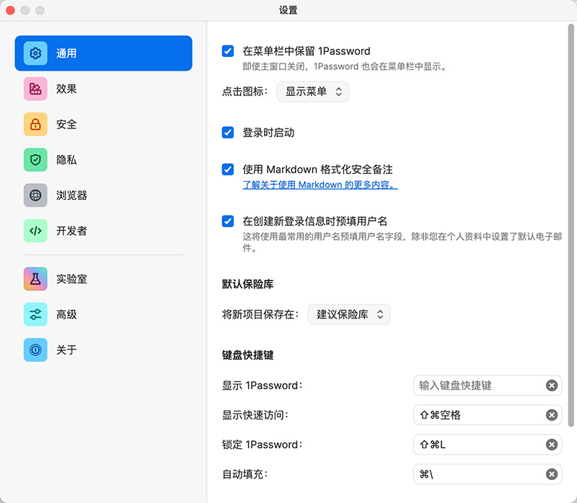Go to the 实验室 label in sidebar
577x503 pixels.
[71, 279]
